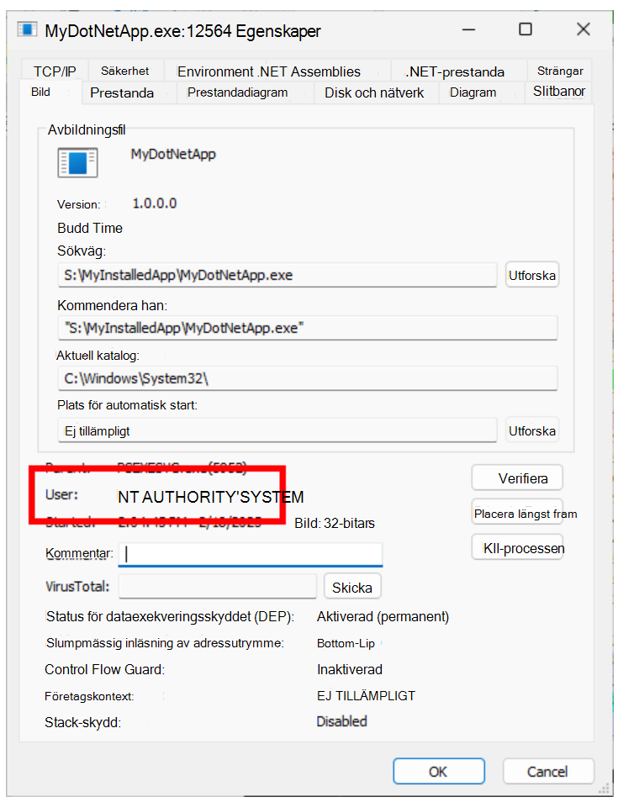Screen dimensions: 618x802
Task: Click the Aktuell katalog field
Action: (x=308, y=378)
